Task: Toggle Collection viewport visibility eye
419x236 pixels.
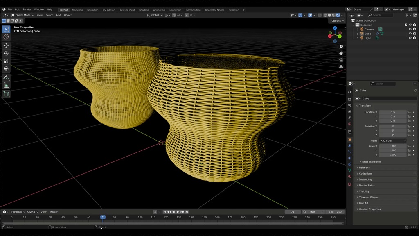Action: [x=410, y=25]
